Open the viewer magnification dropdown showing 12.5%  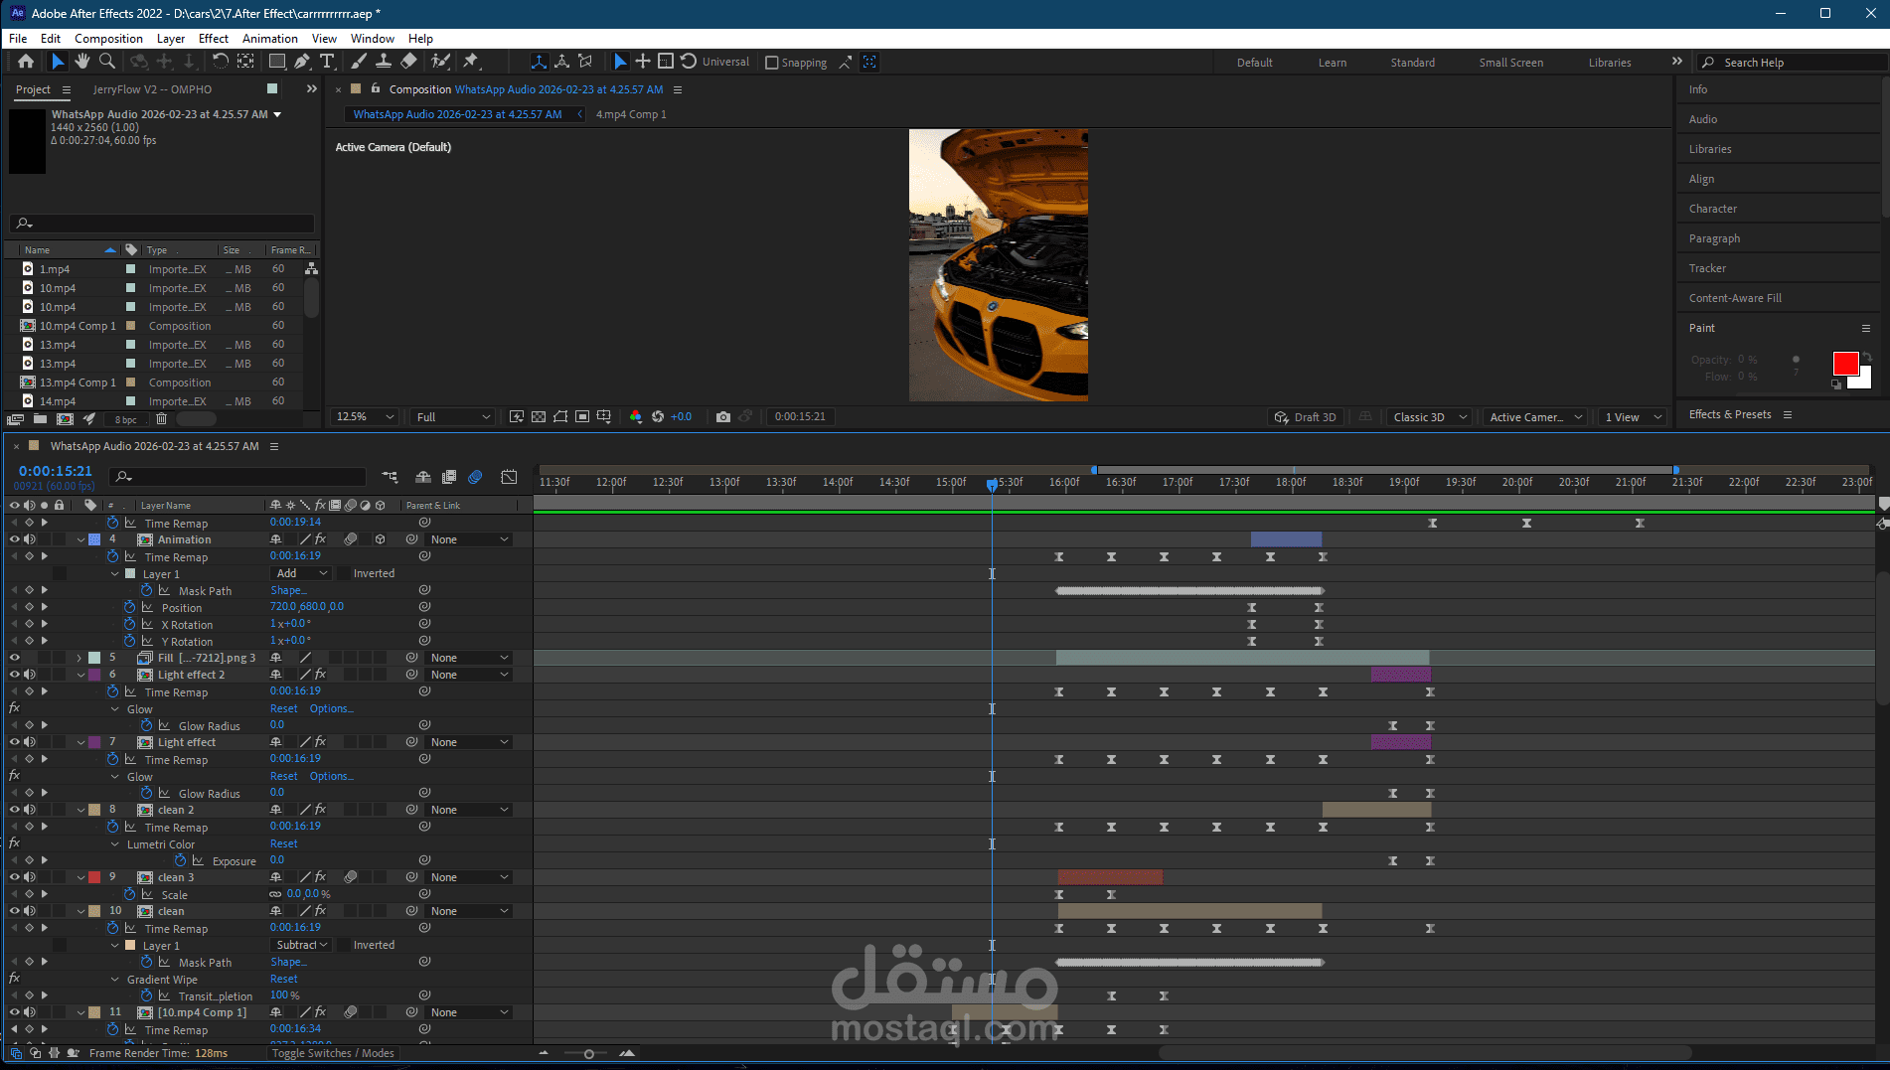click(x=365, y=417)
